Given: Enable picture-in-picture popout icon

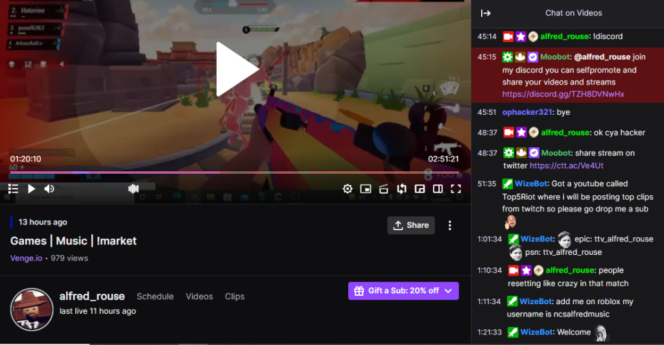Looking at the screenshot, I should pyautogui.click(x=366, y=189).
